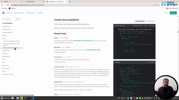Click the browser forward arrow
Screen dimensions: 179x100
[x=5, y=5]
